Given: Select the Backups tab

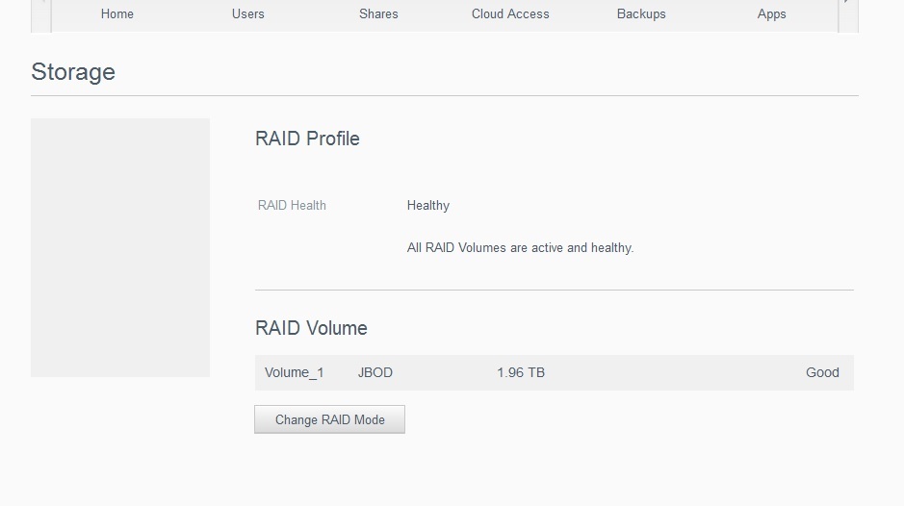Looking at the screenshot, I should pos(641,14).
